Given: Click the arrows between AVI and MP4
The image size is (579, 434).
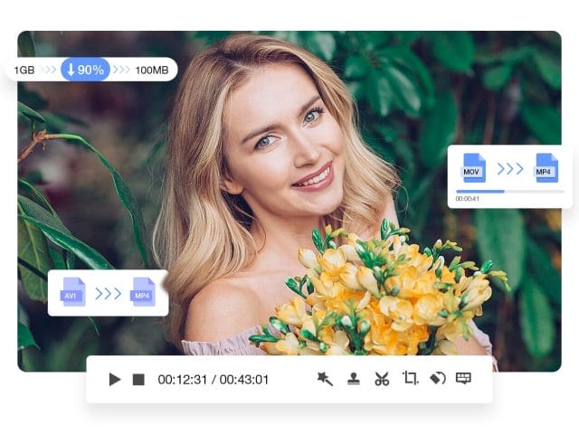Looking at the screenshot, I should pyautogui.click(x=109, y=293).
